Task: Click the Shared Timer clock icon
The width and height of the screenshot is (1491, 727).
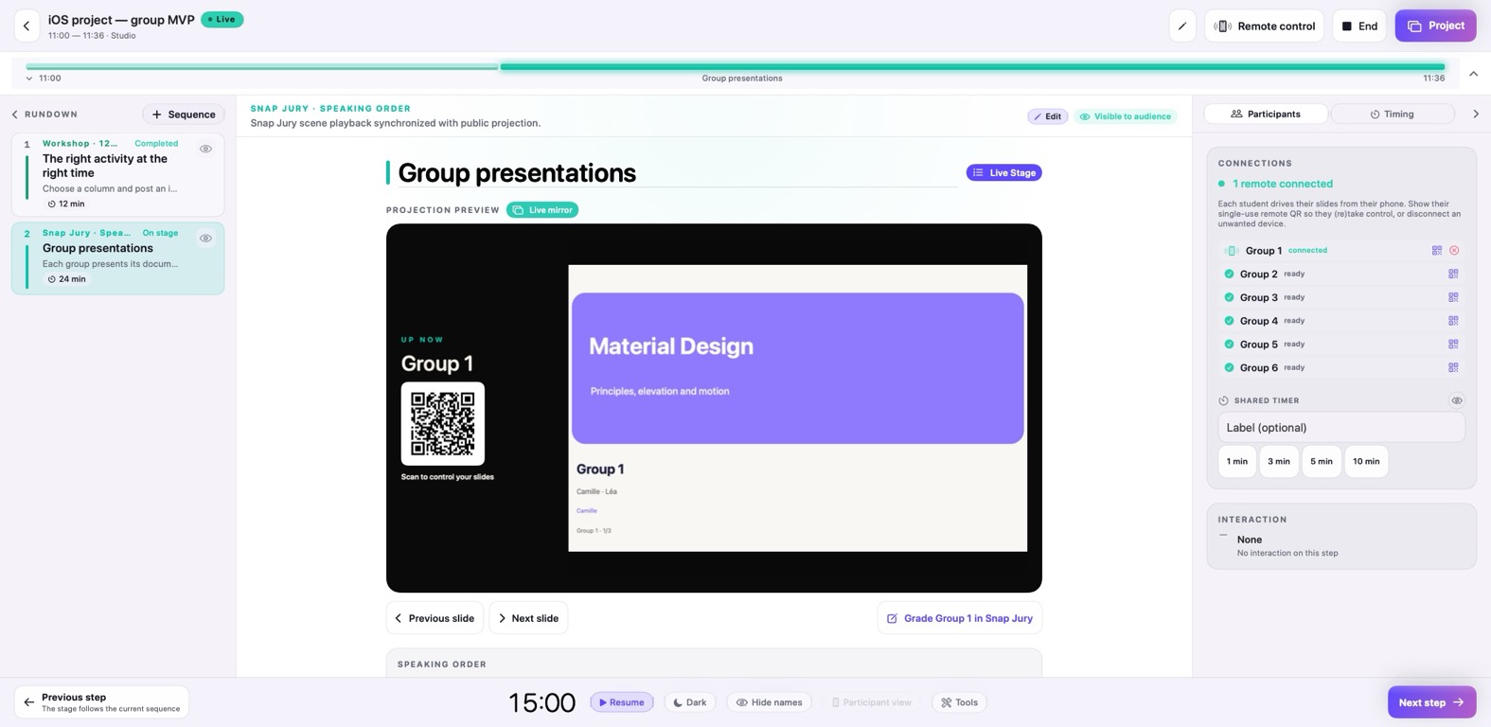Action: pos(1223,400)
